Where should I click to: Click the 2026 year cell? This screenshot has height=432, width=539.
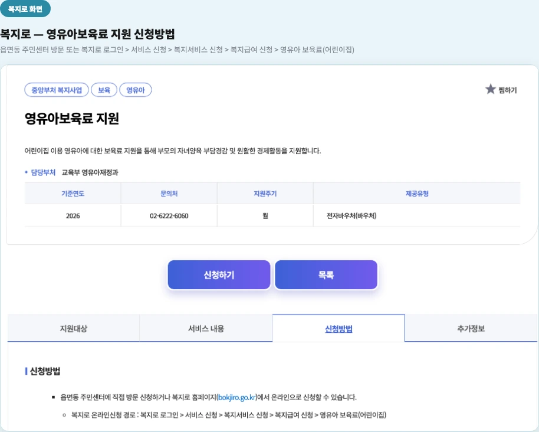pos(73,216)
